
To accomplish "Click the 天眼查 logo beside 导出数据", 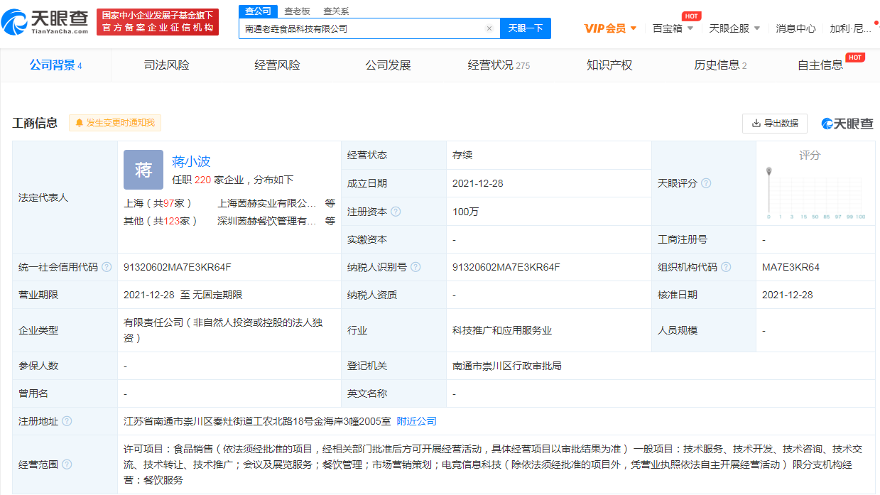I will pos(847,124).
